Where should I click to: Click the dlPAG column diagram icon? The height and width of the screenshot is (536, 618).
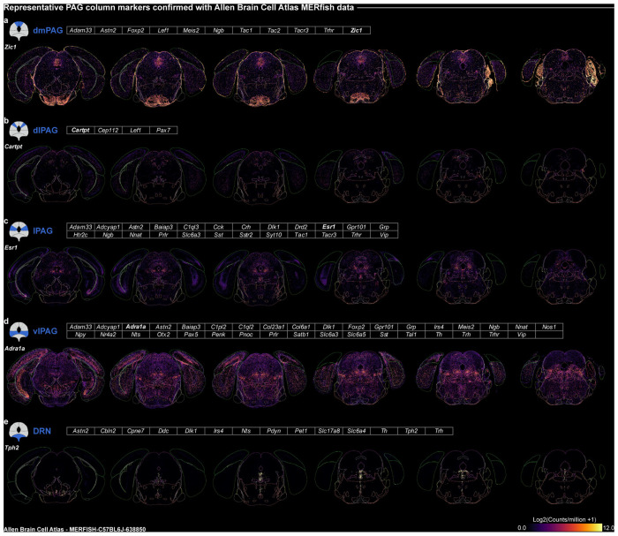pyautogui.click(x=16, y=132)
